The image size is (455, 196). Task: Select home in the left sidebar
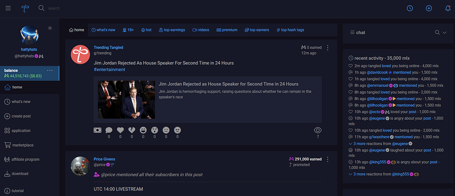[29, 87]
